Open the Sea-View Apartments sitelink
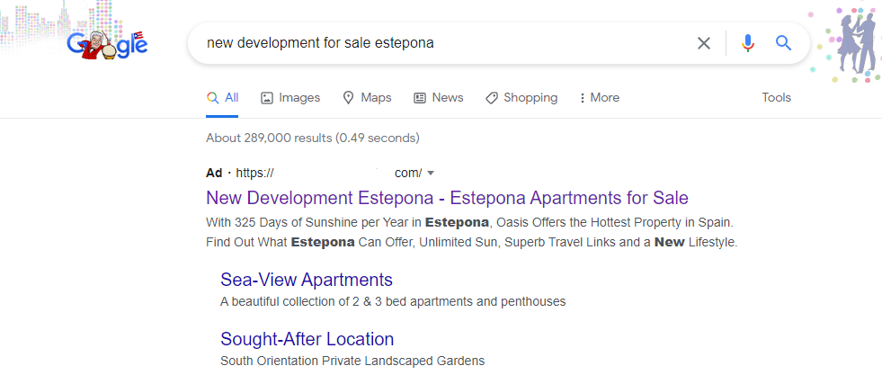Viewport: 882px width, 375px height. [307, 280]
